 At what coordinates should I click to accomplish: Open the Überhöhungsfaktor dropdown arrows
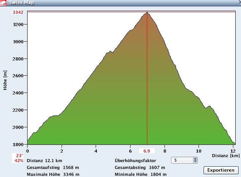195,160
